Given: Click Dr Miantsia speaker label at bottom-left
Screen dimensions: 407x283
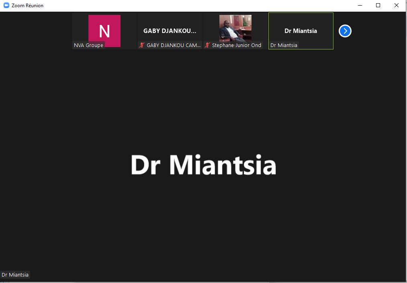Looking at the screenshot, I should [15, 275].
